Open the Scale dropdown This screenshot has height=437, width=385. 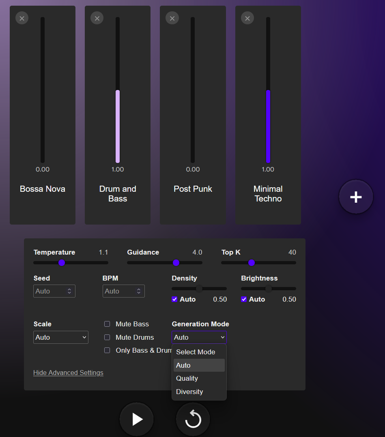[x=61, y=337]
